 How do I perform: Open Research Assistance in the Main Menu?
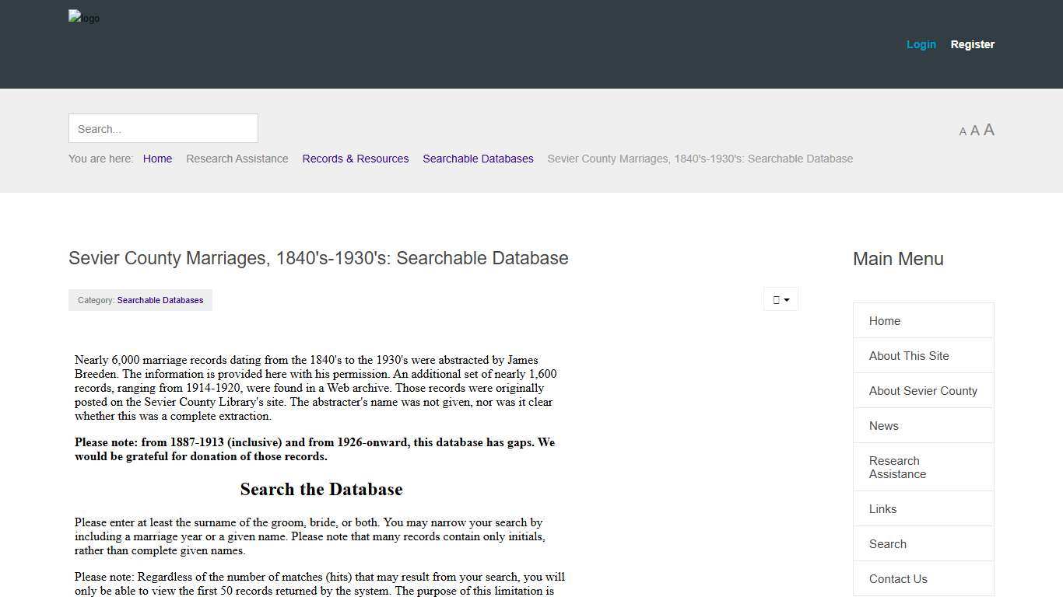(x=897, y=467)
